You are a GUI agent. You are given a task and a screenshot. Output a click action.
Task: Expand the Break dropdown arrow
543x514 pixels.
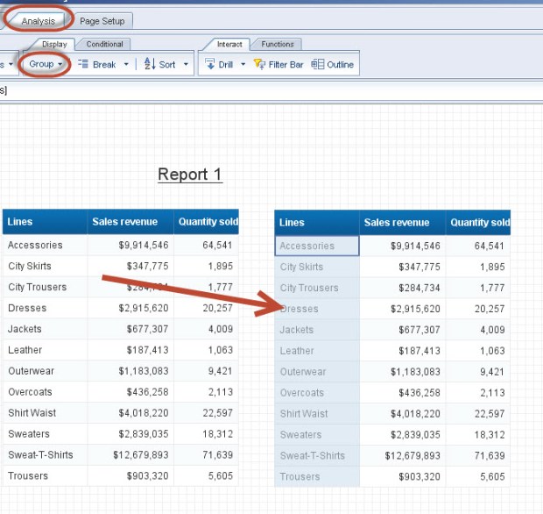tap(126, 64)
